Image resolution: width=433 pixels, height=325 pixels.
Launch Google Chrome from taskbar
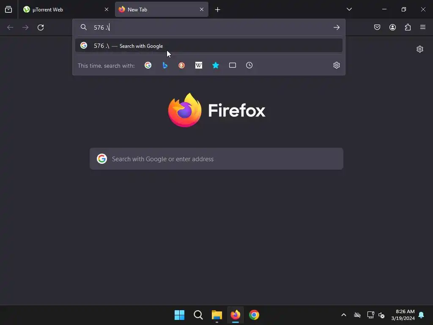[x=254, y=315]
